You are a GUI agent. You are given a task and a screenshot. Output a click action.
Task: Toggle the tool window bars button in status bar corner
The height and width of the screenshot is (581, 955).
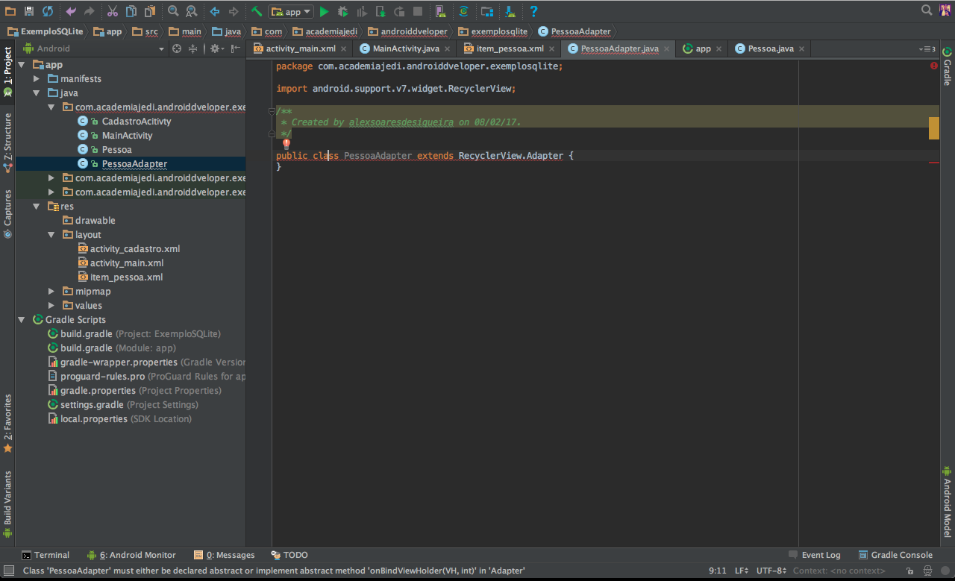8,571
